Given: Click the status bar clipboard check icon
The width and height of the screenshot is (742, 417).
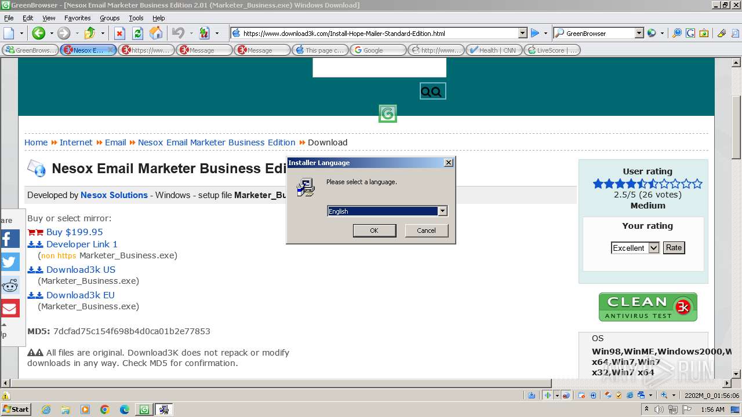Looking at the screenshot, I should tap(619, 395).
